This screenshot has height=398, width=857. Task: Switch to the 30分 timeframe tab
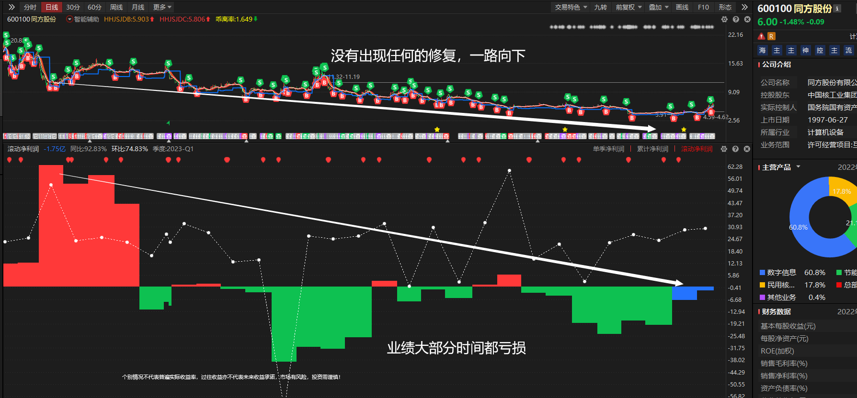click(73, 7)
